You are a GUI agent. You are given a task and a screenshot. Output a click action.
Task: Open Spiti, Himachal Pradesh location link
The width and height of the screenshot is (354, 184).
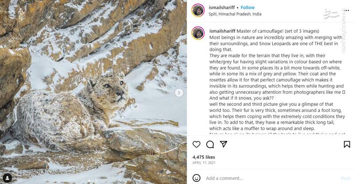(235, 14)
